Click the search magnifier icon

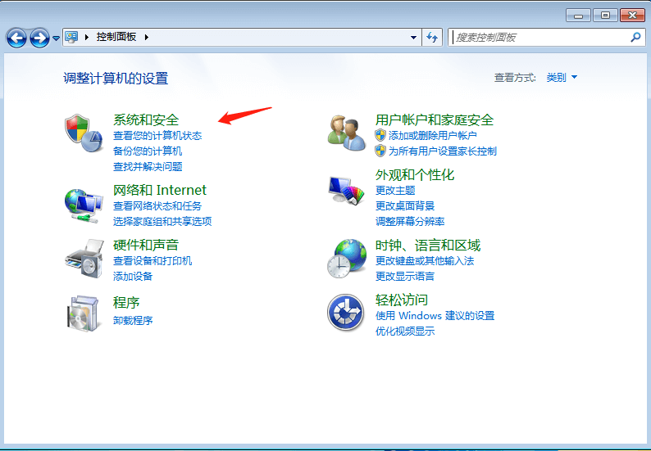click(x=635, y=38)
